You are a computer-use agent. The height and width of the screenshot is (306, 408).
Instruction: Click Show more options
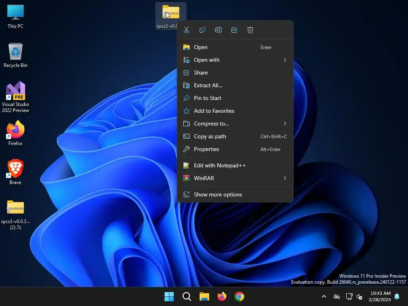(x=235, y=194)
